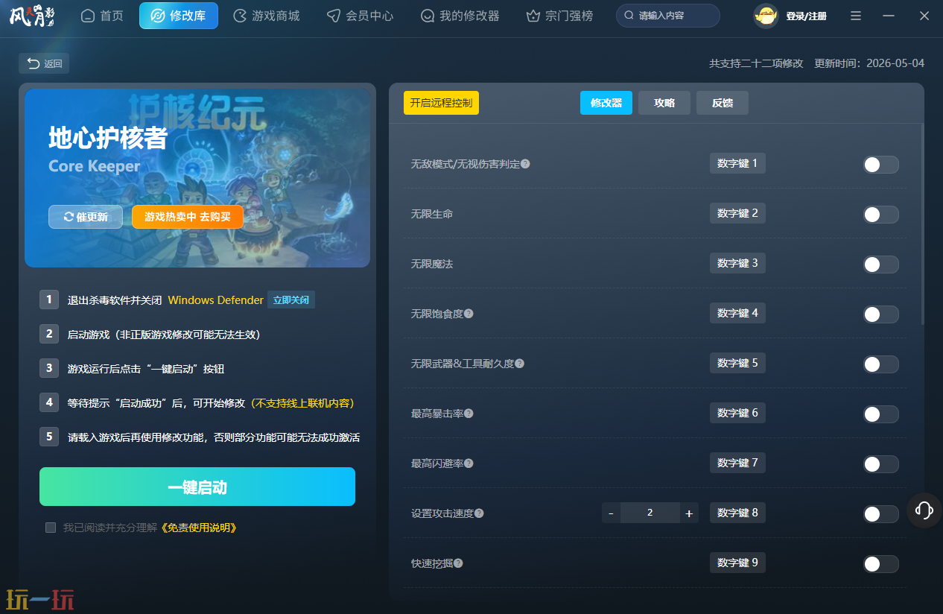Enable 快速挖掘 switch
Viewport: 943px width, 614px height.
(x=881, y=564)
